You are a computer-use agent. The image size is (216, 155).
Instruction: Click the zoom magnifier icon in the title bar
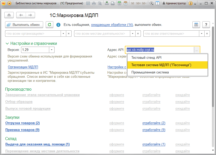[x=152, y=4]
